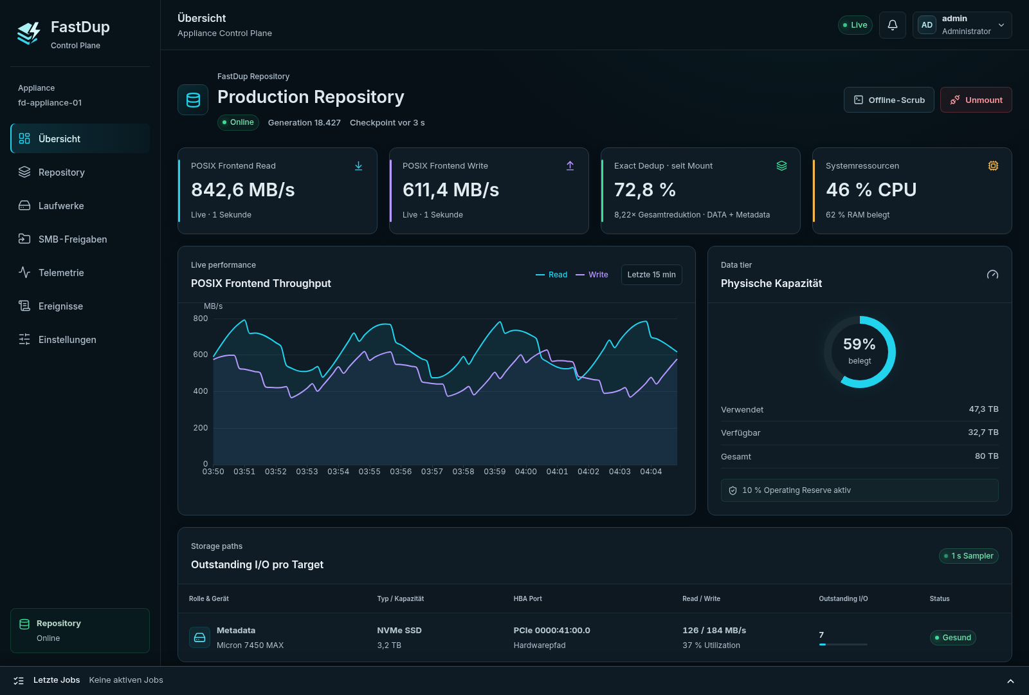Click the Unmount button
This screenshot has width=1029, height=695.
[x=976, y=100]
